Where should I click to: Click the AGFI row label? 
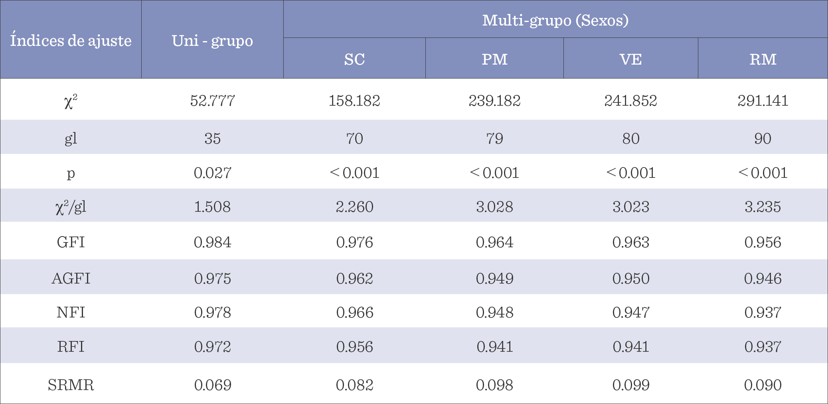(71, 278)
